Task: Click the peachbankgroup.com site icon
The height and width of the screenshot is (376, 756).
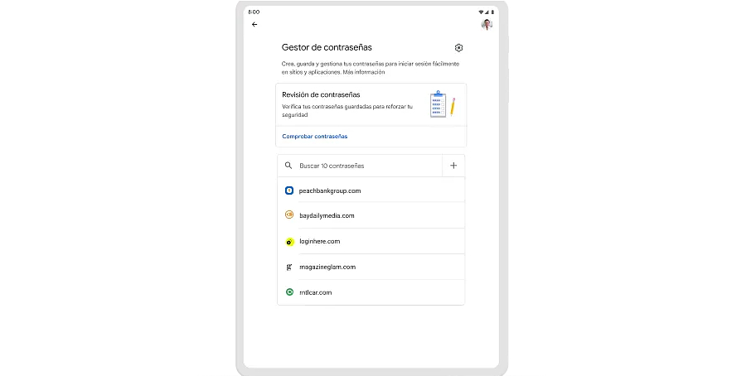Action: coord(289,190)
